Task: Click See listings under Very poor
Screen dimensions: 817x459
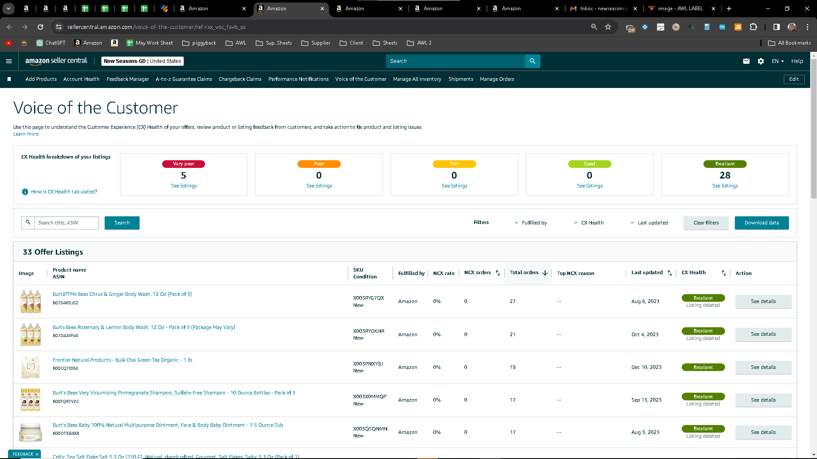Action: pos(184,186)
